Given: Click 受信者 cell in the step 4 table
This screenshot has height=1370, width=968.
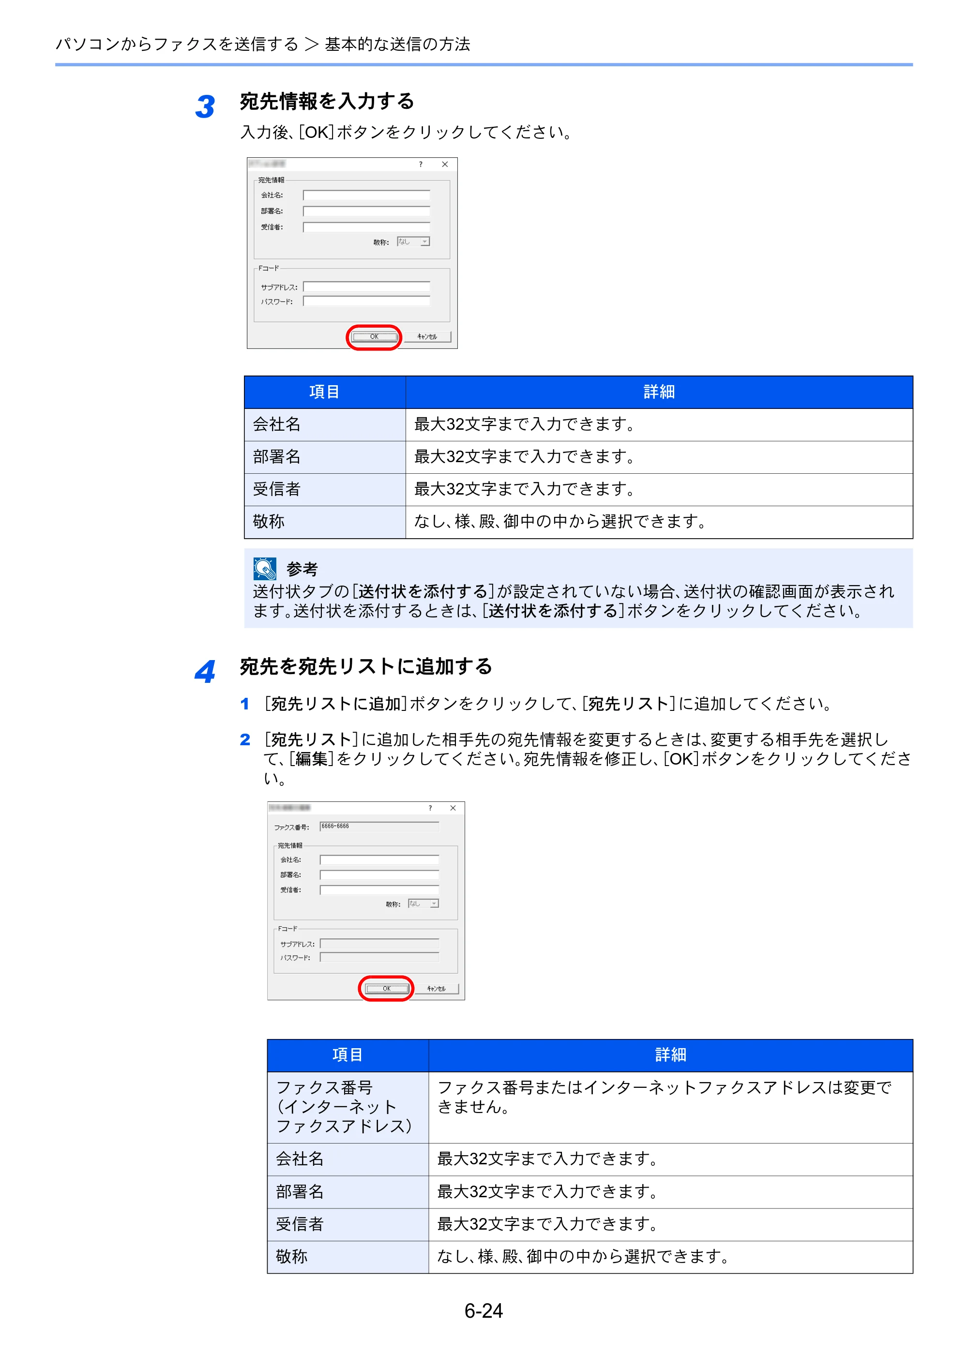Looking at the screenshot, I should [348, 1224].
